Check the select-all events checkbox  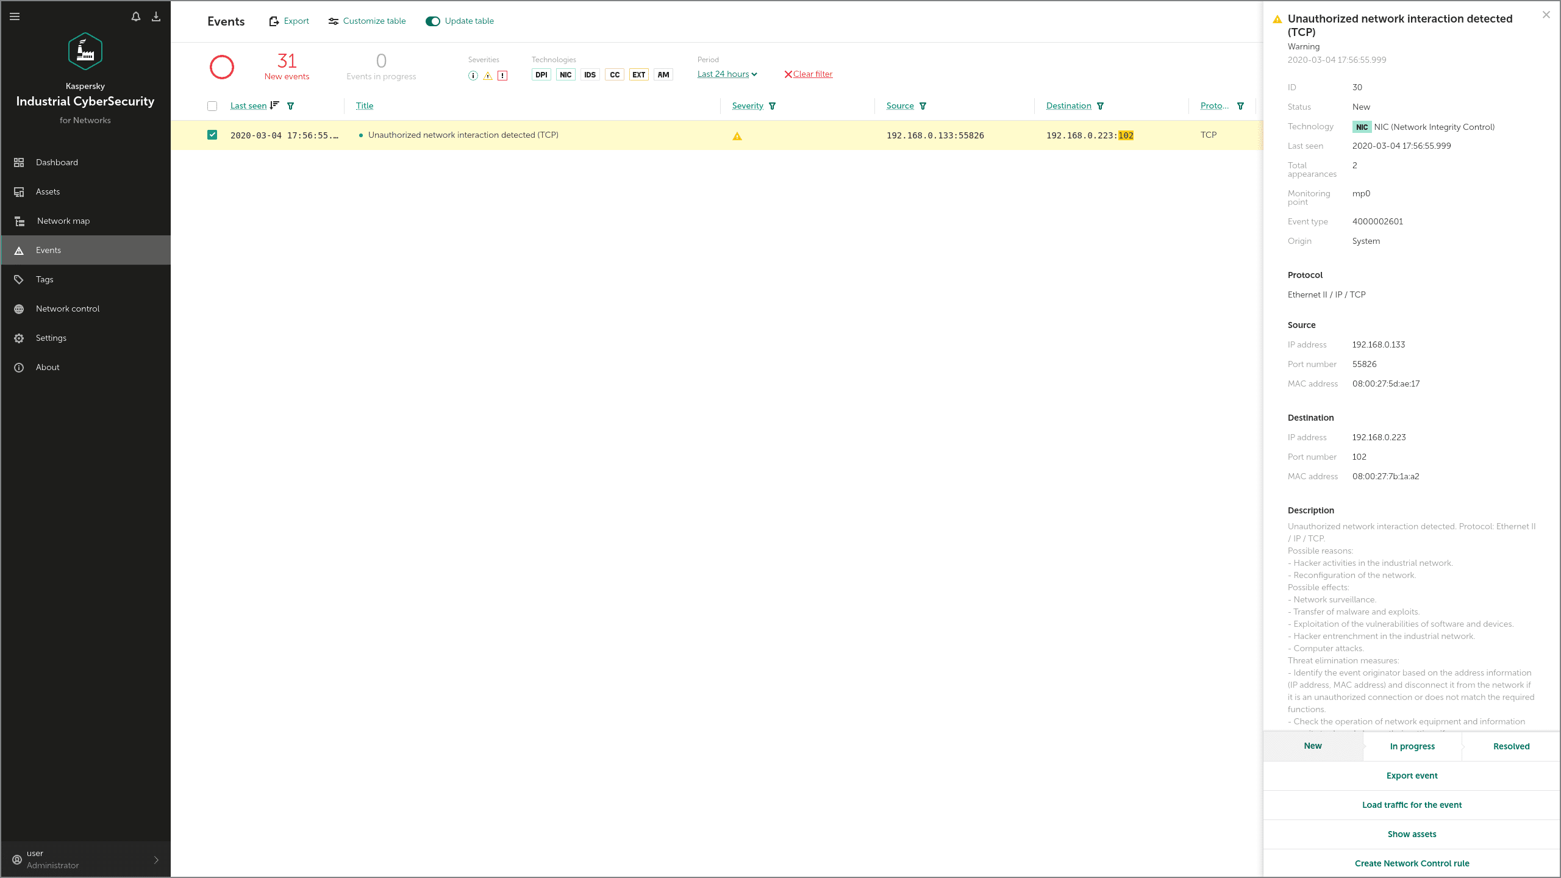pos(212,106)
